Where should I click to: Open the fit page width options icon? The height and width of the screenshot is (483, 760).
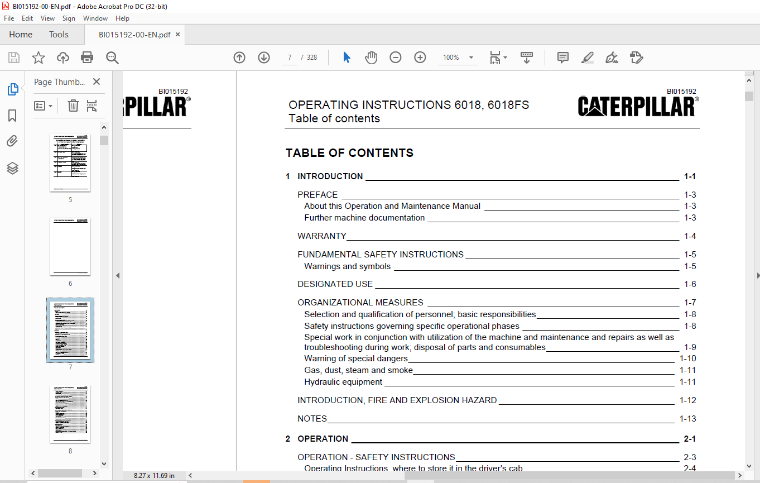tap(498, 58)
